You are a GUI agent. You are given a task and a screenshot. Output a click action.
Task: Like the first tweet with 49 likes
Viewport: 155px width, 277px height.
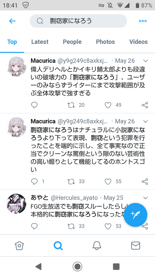tap(108, 105)
